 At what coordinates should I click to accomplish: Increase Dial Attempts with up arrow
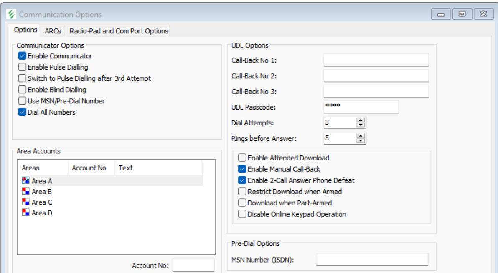pyautogui.click(x=361, y=120)
